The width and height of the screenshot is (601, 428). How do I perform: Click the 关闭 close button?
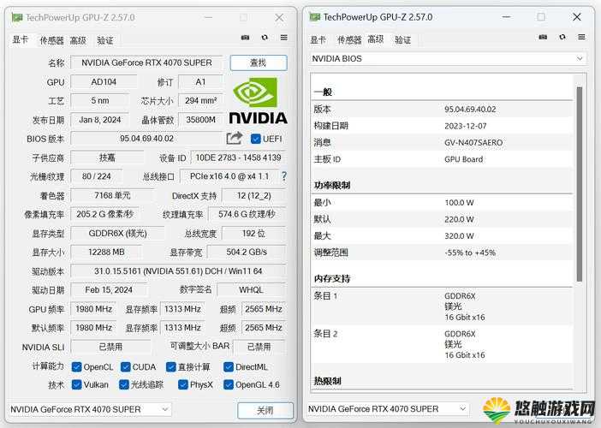coord(265,410)
